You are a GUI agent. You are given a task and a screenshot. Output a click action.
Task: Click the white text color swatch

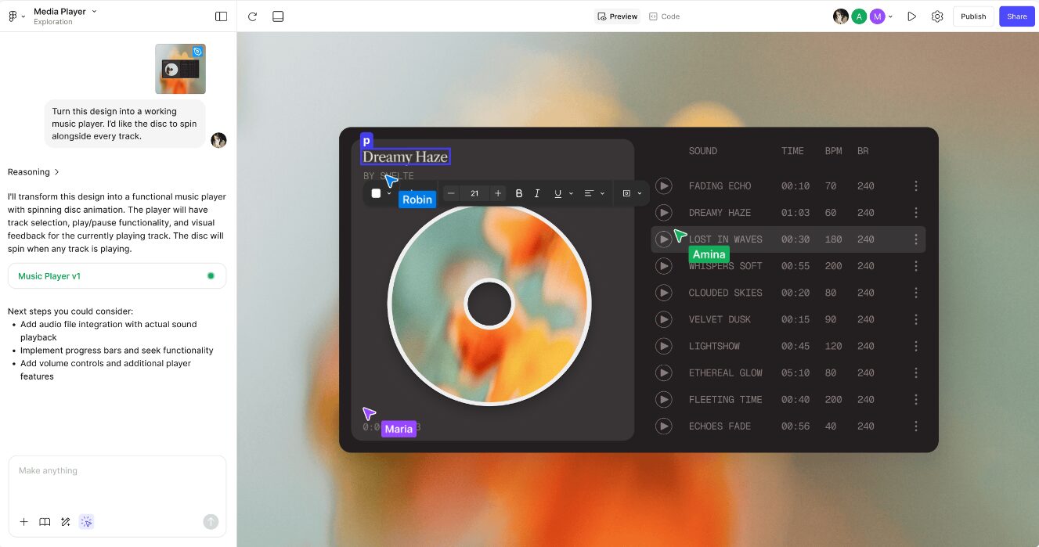tap(376, 193)
